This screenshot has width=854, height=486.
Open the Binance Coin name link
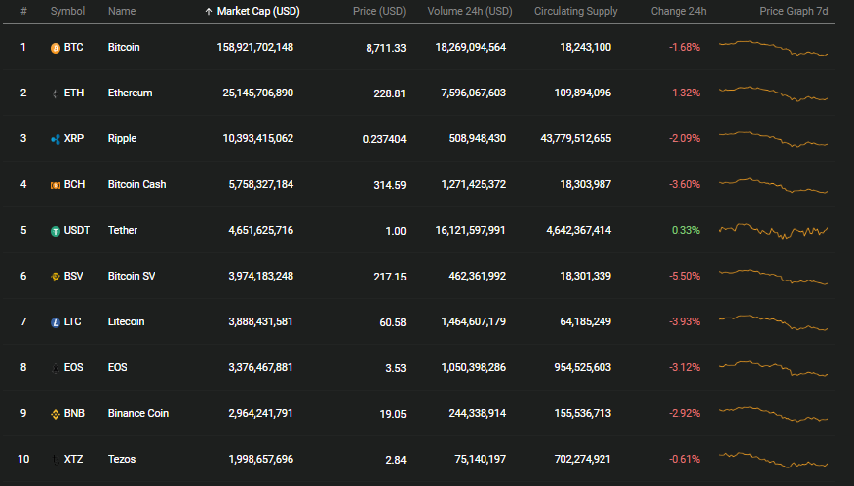137,413
